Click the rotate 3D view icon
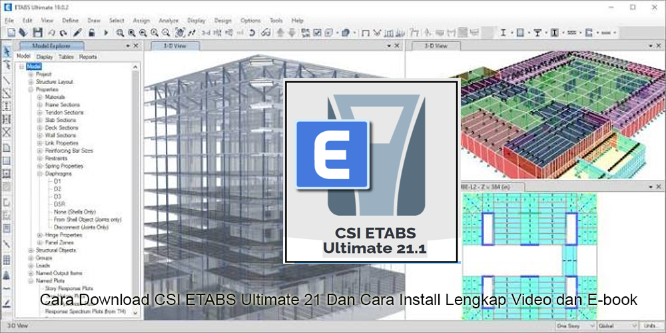Screen dimensions: 666x333 coord(252,33)
